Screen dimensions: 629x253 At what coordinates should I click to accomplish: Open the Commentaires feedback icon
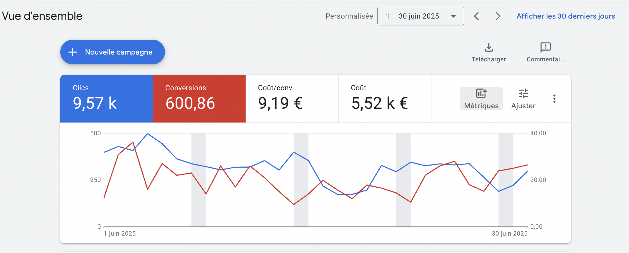pos(546,47)
